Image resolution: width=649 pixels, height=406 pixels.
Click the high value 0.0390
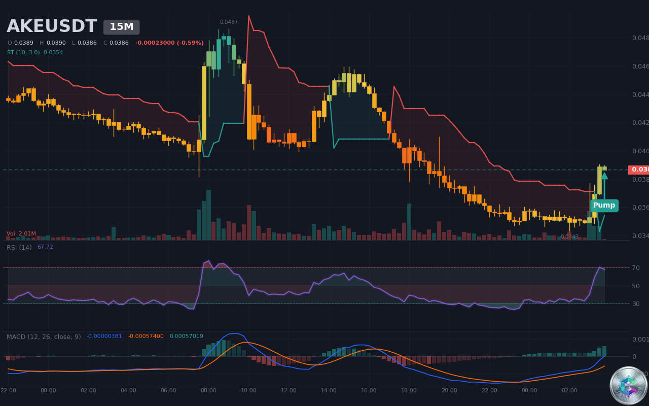(x=56, y=43)
